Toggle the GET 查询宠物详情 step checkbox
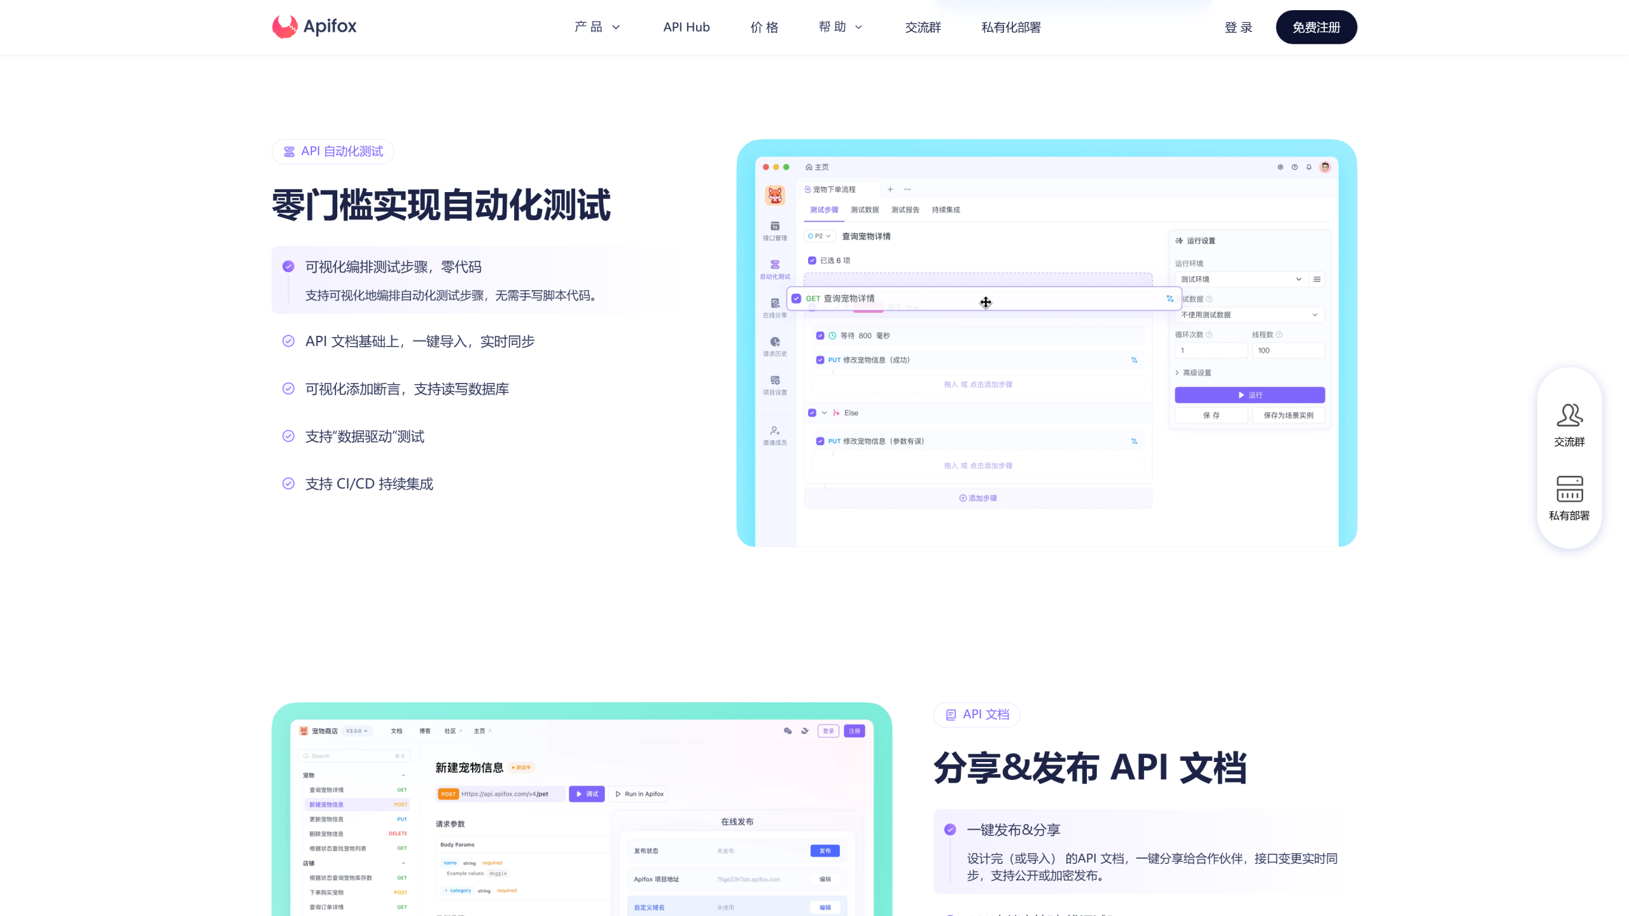The image size is (1629, 916). click(796, 298)
